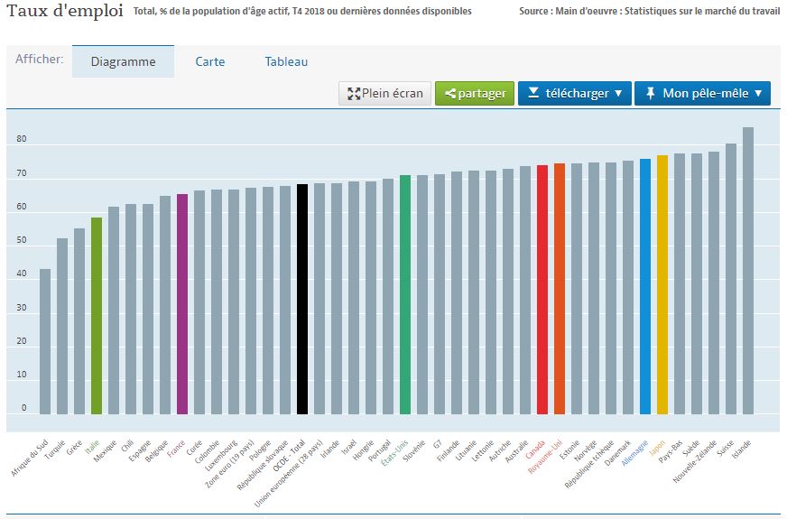
Task: Click the blue Allemagne bar
Action: (645, 287)
